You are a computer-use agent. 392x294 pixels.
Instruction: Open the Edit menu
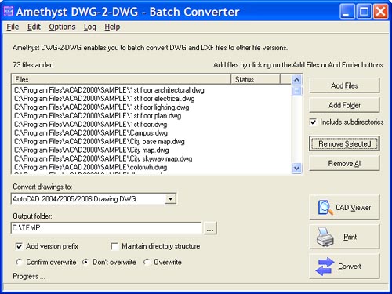(x=34, y=27)
